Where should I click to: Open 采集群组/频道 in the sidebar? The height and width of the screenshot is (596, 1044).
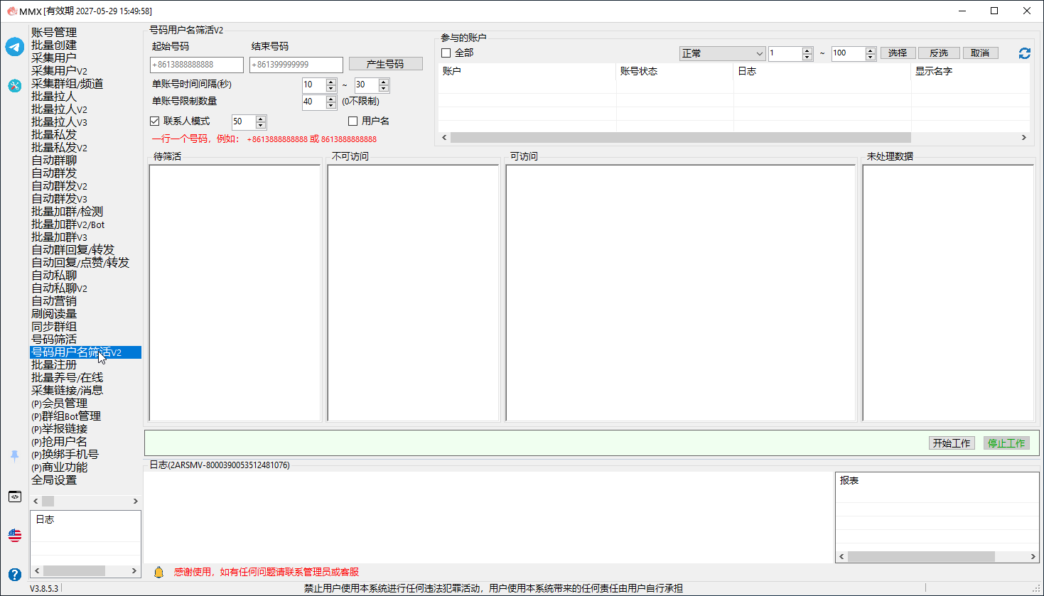click(x=68, y=84)
